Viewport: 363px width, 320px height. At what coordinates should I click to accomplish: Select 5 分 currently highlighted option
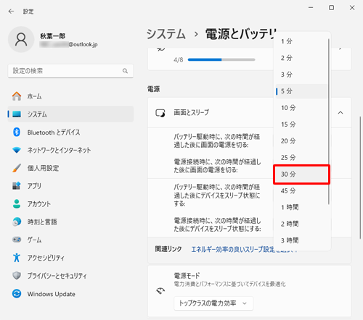tap(301, 91)
